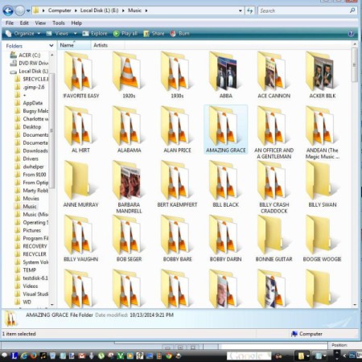Open the ANNE MURRAY folder

pyautogui.click(x=80, y=184)
